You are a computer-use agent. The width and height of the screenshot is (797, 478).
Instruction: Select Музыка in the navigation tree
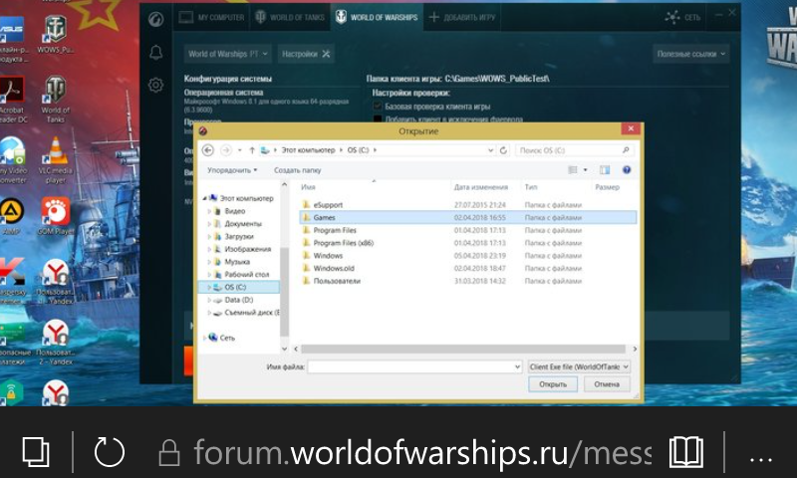[x=237, y=262]
